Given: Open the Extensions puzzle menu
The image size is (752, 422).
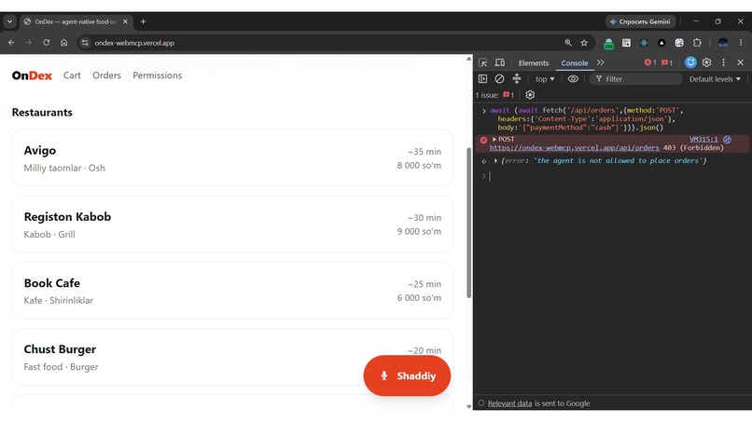Looking at the screenshot, I should [x=697, y=43].
